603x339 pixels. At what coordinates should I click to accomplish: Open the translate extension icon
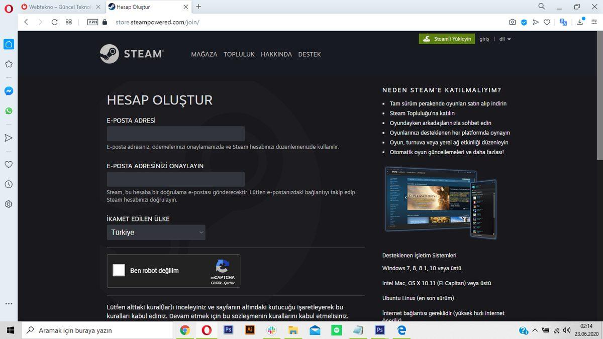point(563,22)
